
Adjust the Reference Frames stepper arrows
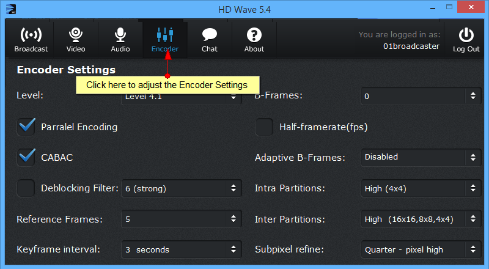(233, 219)
